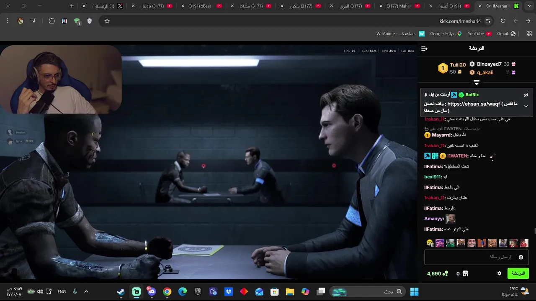Image resolution: width=536 pixels, height=301 pixels.
Task: Open the apps grid in bookmarks bar
Action: pos(529,33)
